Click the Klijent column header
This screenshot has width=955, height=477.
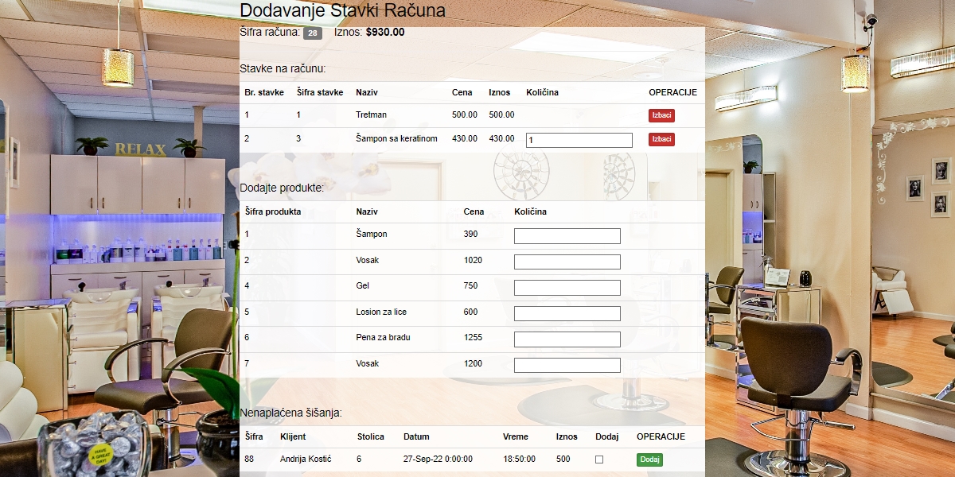(x=293, y=436)
